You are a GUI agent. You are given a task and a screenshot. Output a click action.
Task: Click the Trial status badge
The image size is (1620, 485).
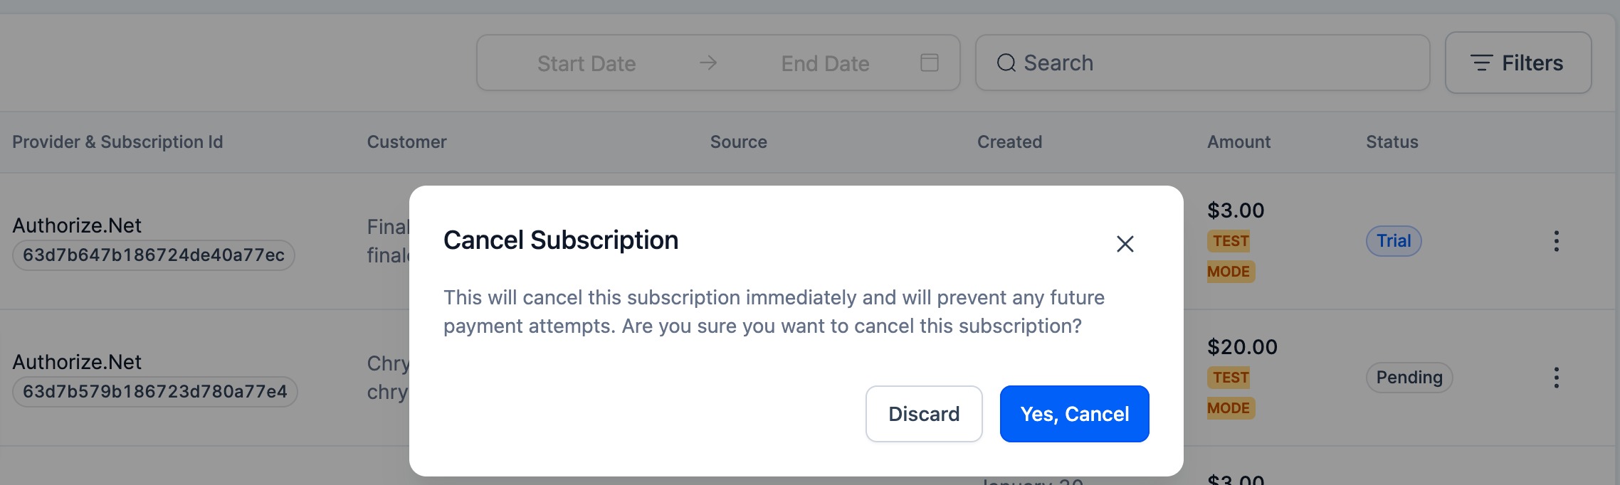[x=1393, y=241]
